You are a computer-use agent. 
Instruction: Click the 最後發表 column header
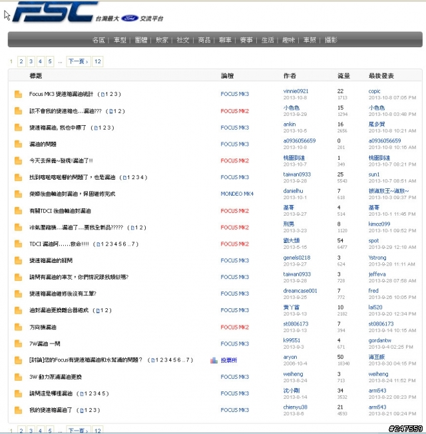pos(381,76)
